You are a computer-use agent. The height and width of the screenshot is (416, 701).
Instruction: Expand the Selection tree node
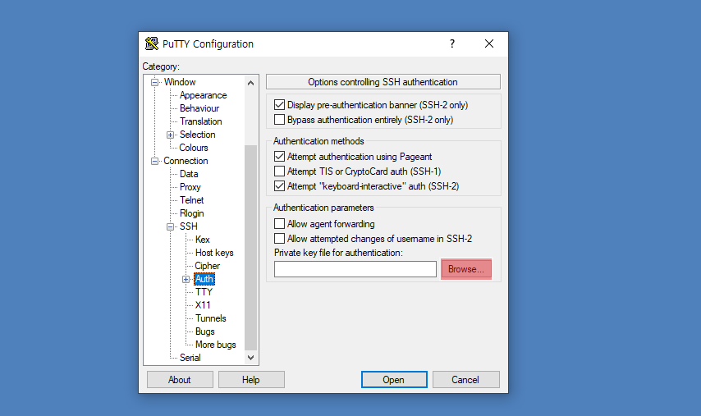[x=171, y=135]
